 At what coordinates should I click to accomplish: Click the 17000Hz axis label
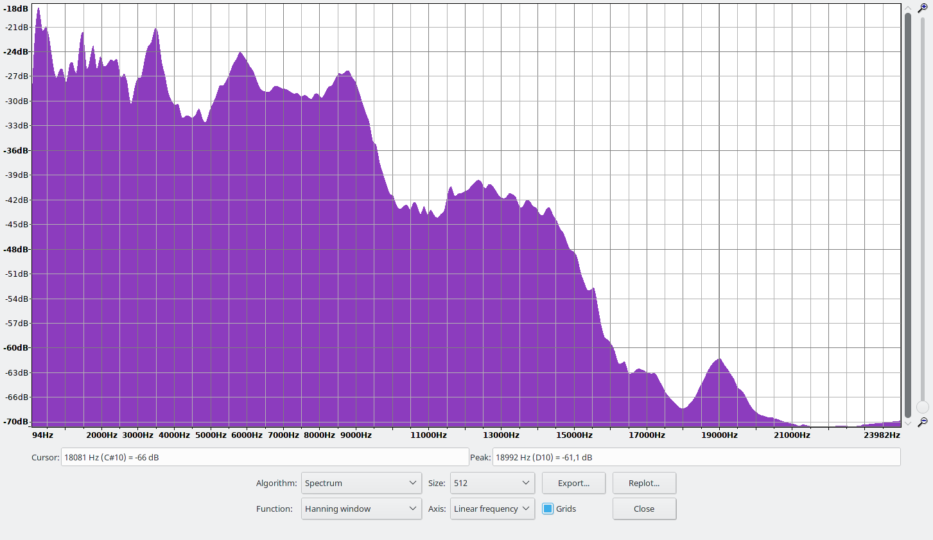(647, 435)
